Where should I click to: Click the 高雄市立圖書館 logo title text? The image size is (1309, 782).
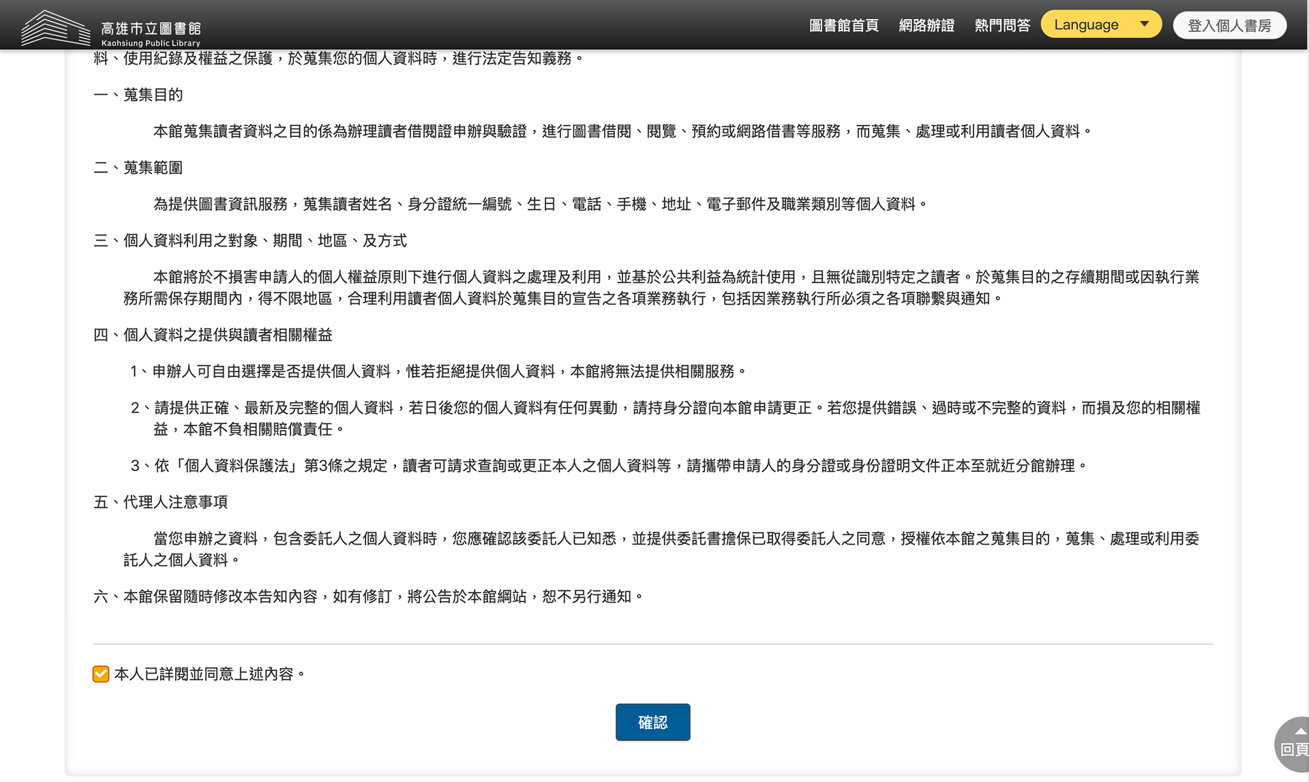pyautogui.click(x=151, y=28)
